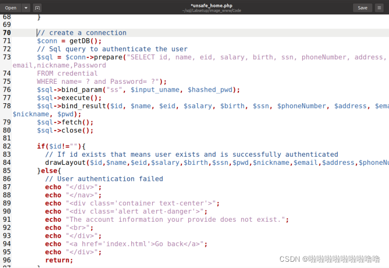Place cursor on line 70 comment
The height and width of the screenshot is (268, 389).
[x=82, y=33]
